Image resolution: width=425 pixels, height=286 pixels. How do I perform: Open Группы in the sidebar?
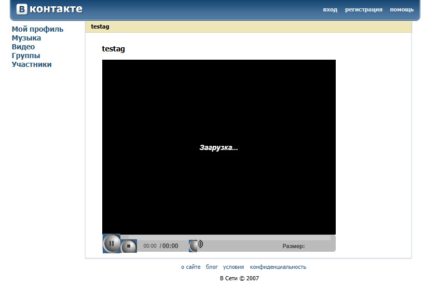26,56
